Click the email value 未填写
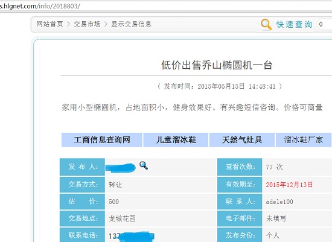 point(276,218)
